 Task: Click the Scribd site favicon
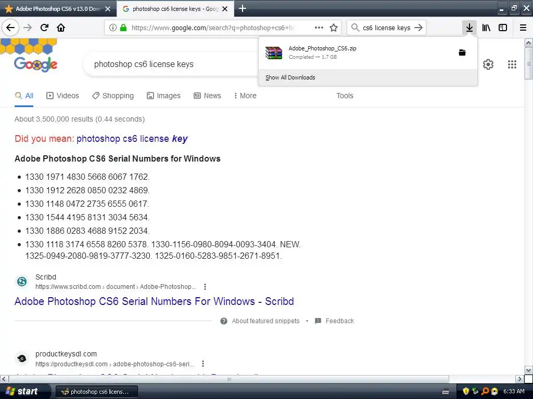(22, 281)
